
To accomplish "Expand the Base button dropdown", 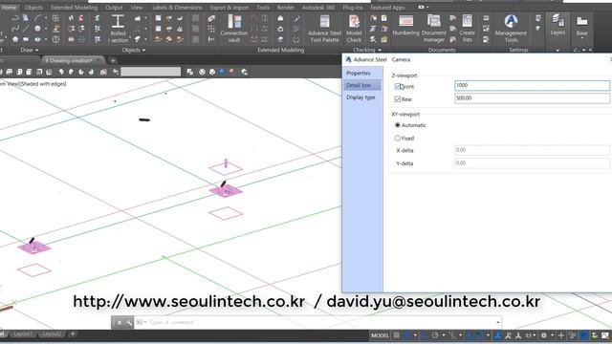I will click(581, 38).
